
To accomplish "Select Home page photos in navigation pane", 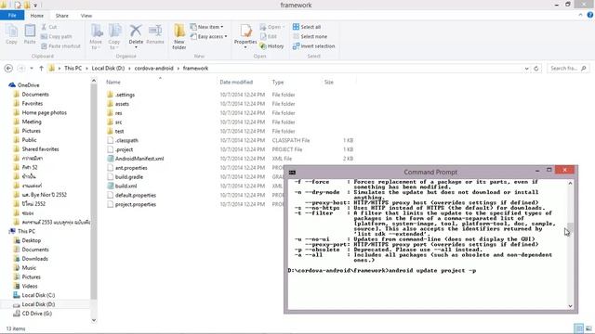I will [x=44, y=112].
